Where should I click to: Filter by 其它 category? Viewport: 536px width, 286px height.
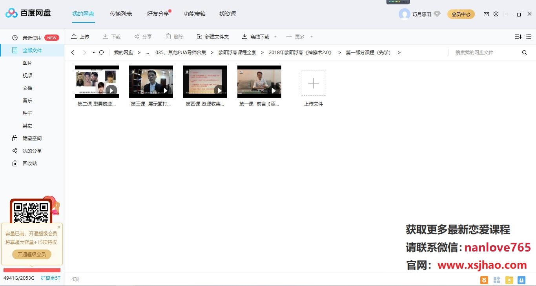point(27,126)
